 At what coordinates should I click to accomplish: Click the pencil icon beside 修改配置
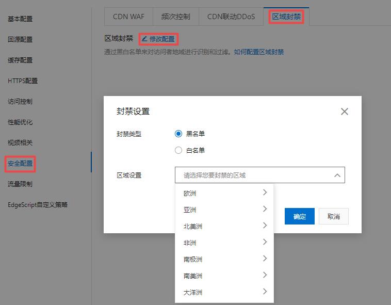pos(144,39)
